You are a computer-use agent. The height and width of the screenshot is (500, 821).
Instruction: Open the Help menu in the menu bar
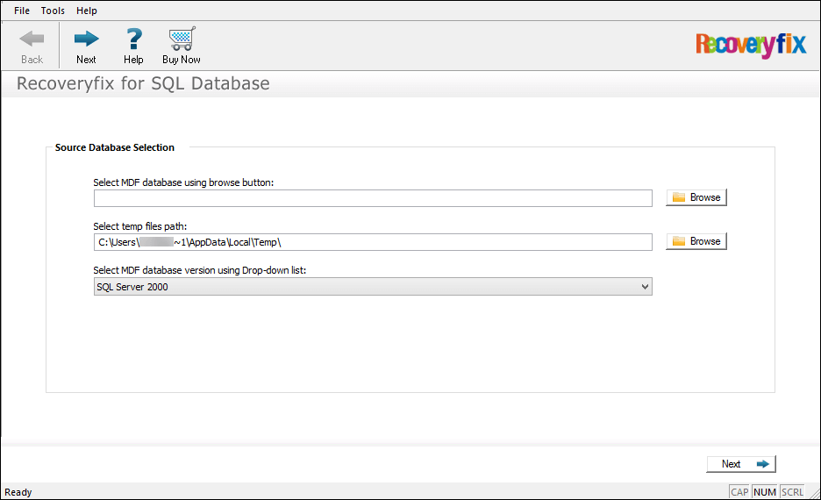86,11
